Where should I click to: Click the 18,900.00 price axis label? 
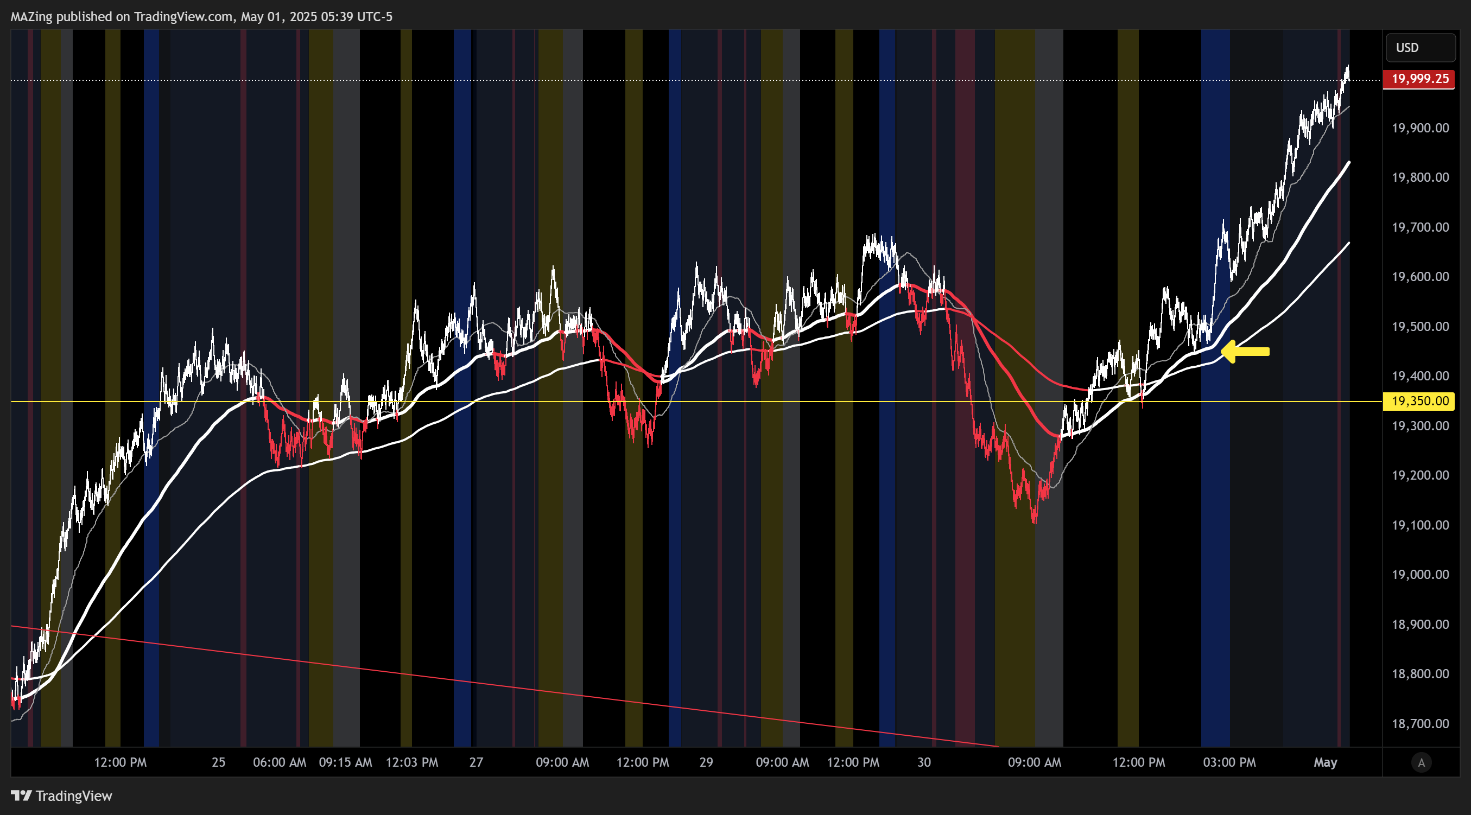1420,625
